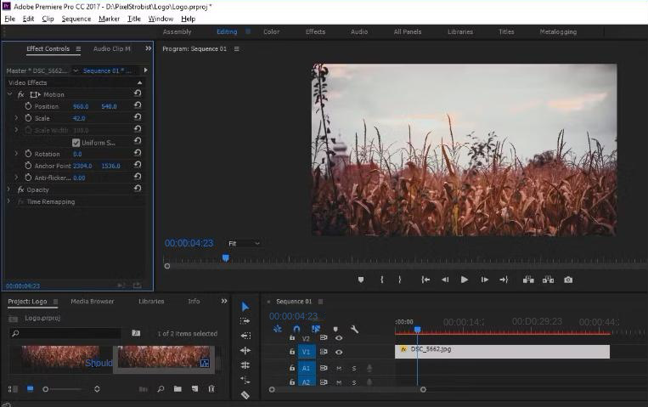Open the Fit zoom level dropdown
Viewport: 648px width, 407px height.
pyautogui.click(x=244, y=243)
